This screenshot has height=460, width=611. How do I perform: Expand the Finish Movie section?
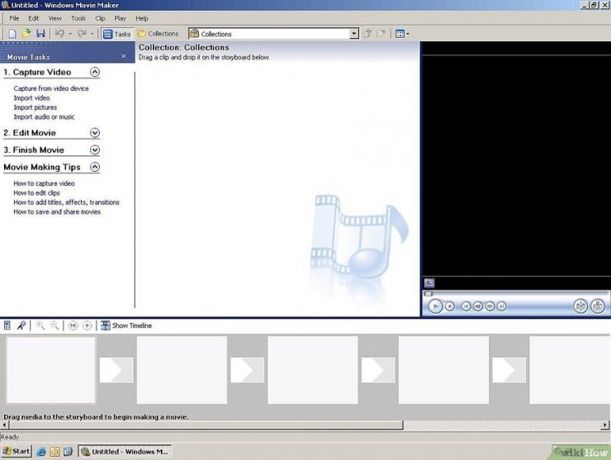coord(95,150)
